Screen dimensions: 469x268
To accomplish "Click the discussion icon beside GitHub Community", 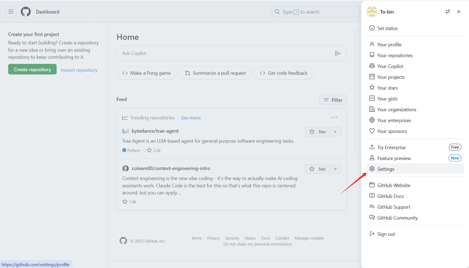I will (372, 218).
